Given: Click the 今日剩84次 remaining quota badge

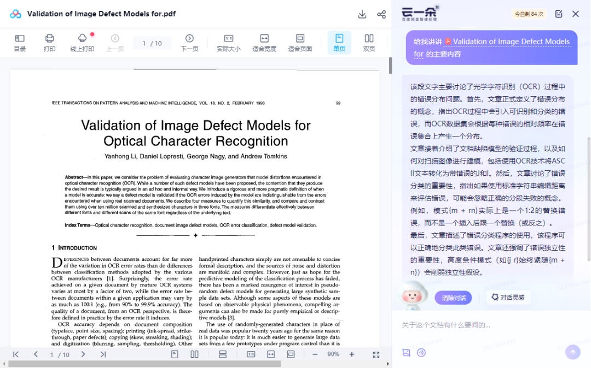Looking at the screenshot, I should point(529,14).
